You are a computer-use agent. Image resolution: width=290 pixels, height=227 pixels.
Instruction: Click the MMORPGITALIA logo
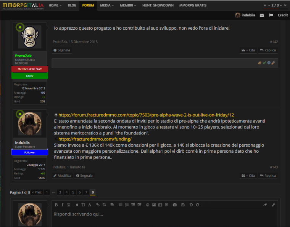23,6
